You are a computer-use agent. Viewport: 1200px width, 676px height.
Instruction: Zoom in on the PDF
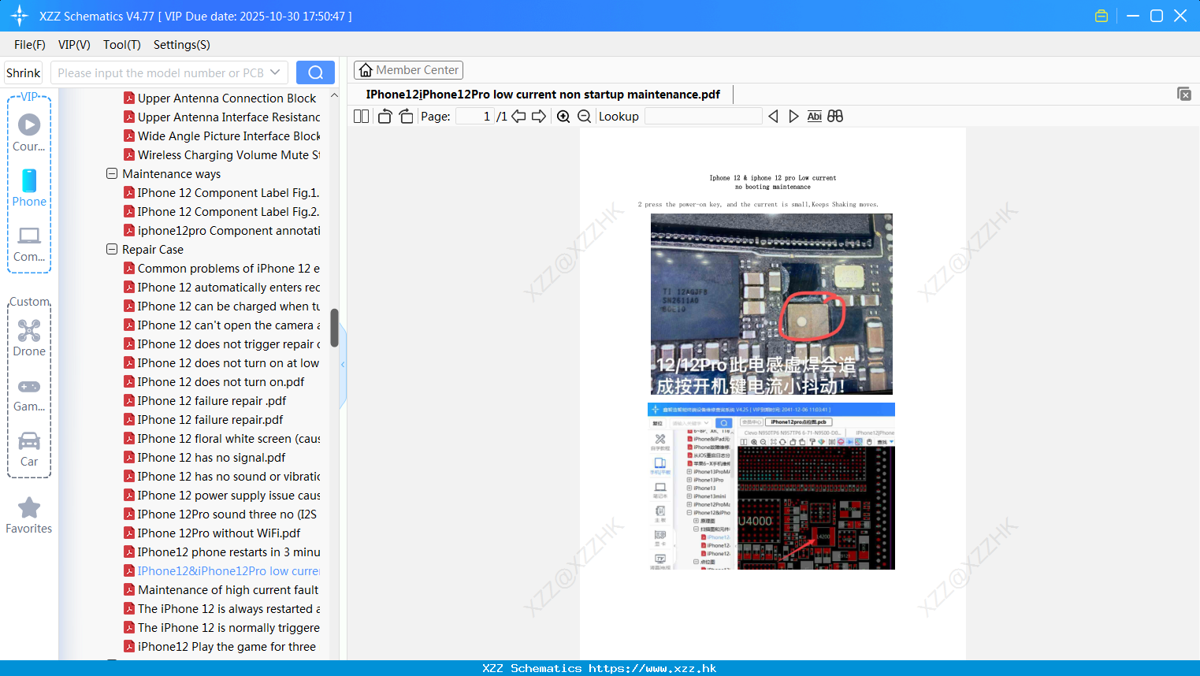click(563, 116)
